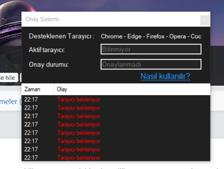Focus the Aktif tarayıcı field showing Bilinmiyor
This screenshot has height=169, width=224.
pos(151,49)
